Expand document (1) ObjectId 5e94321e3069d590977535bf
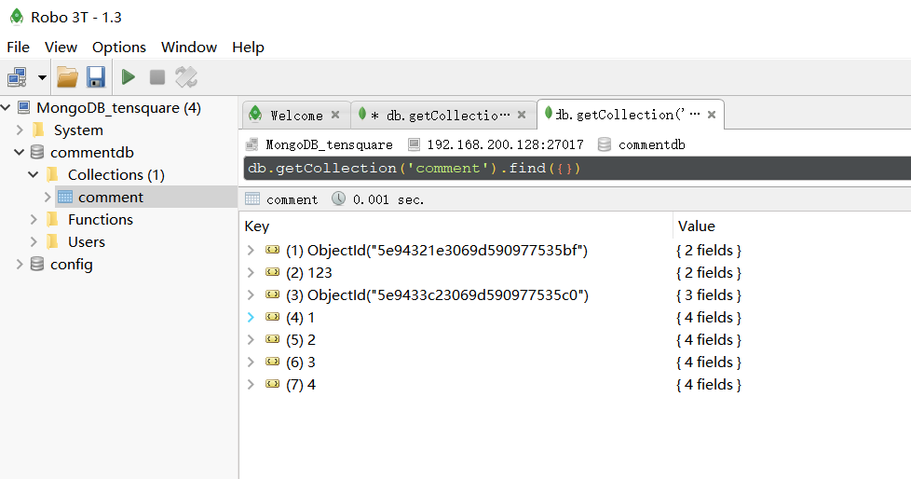 (x=251, y=250)
